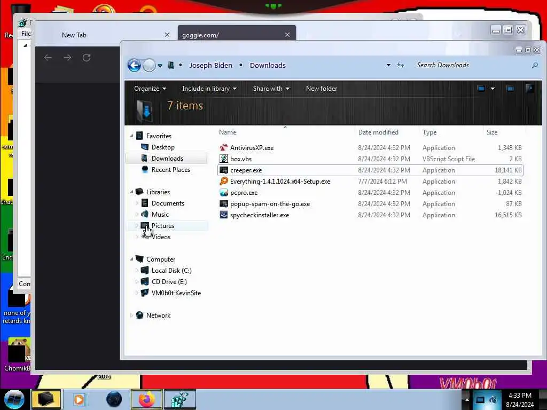Click the change view icon in toolbar

click(481, 89)
